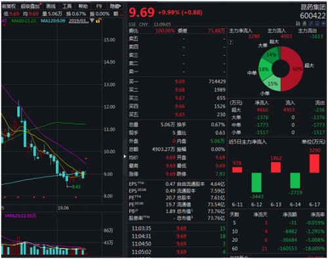Viewport: 328px width, 259px height.
Task: Click the 15% light green donut segment
Action: click(272, 83)
